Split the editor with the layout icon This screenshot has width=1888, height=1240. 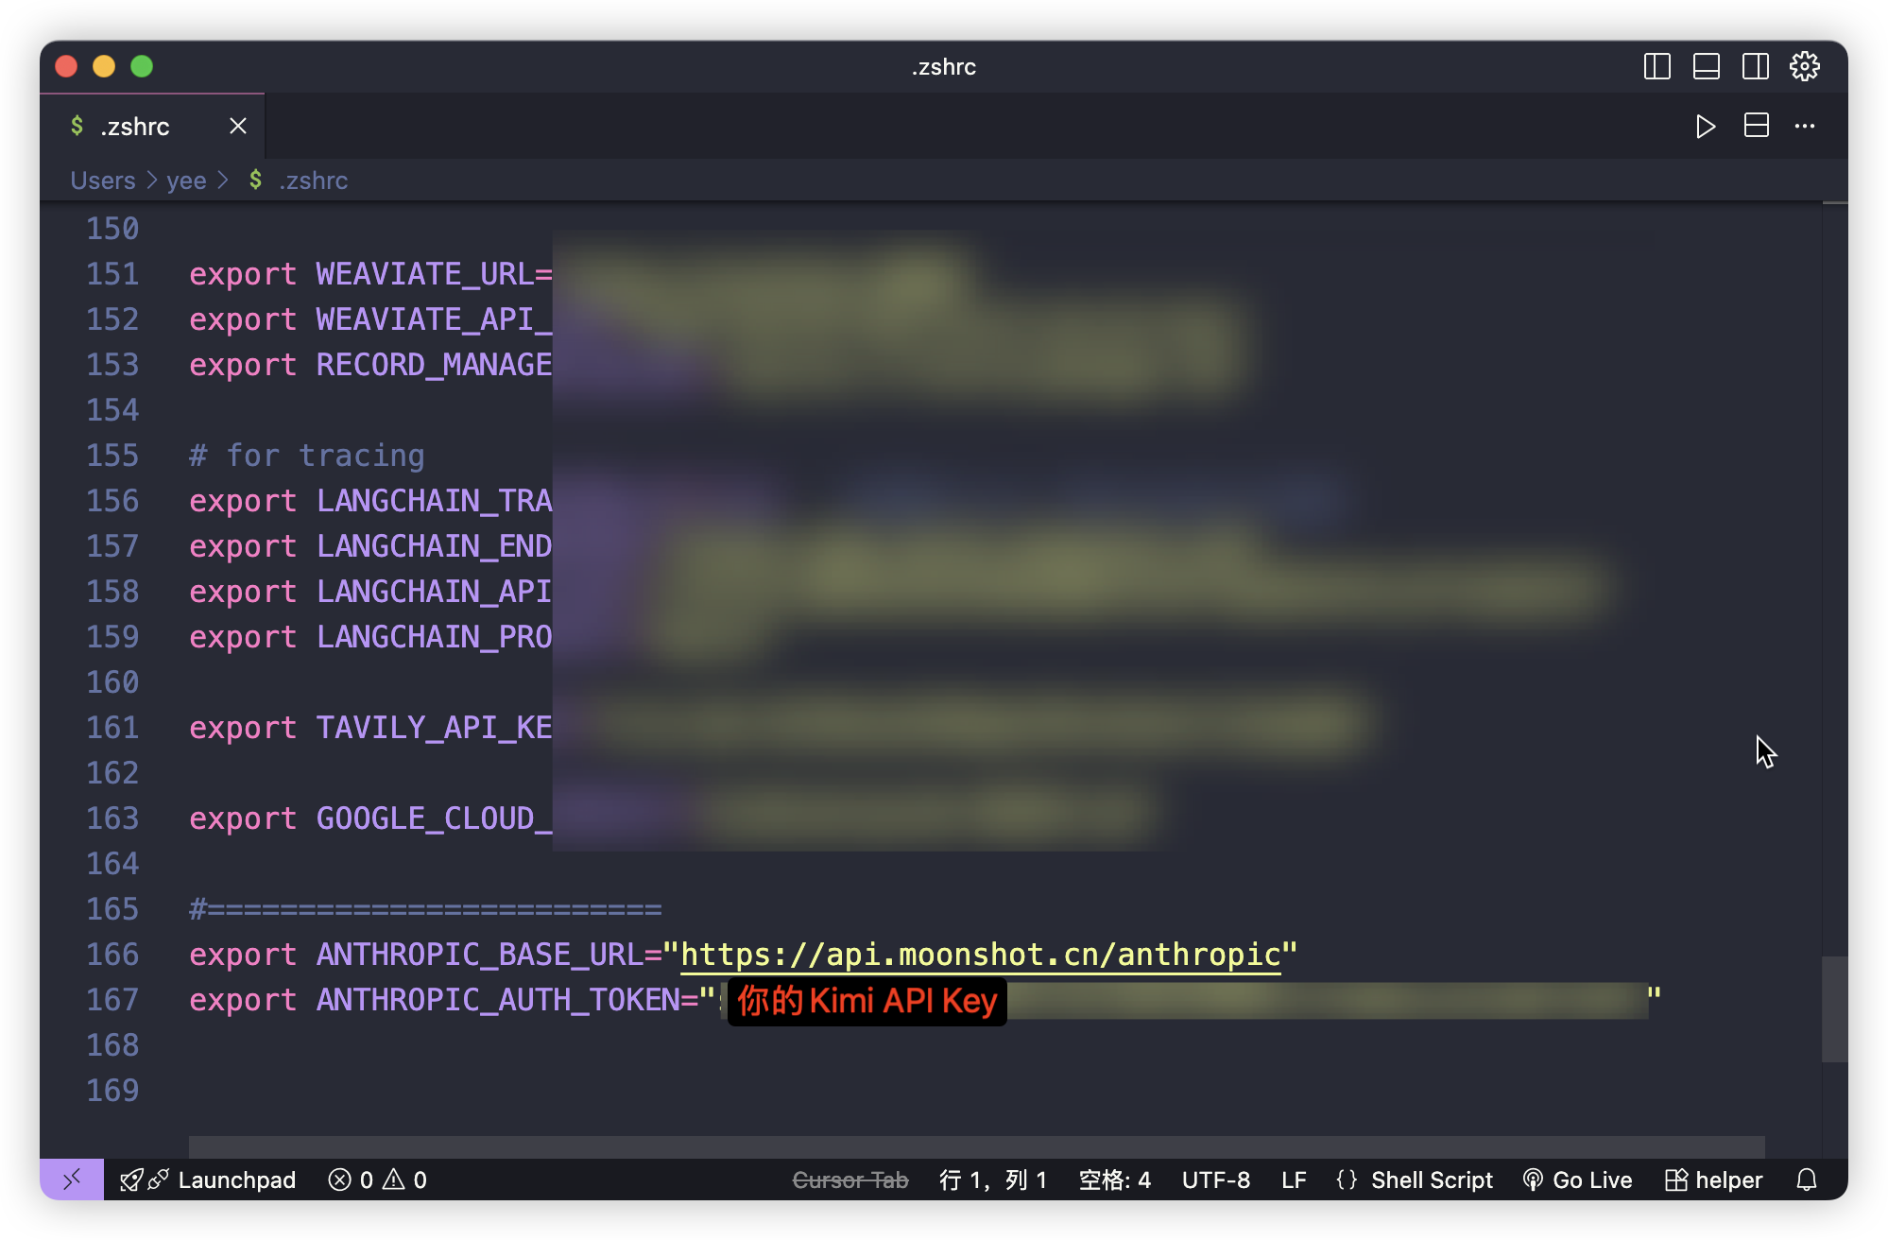coord(1756,126)
